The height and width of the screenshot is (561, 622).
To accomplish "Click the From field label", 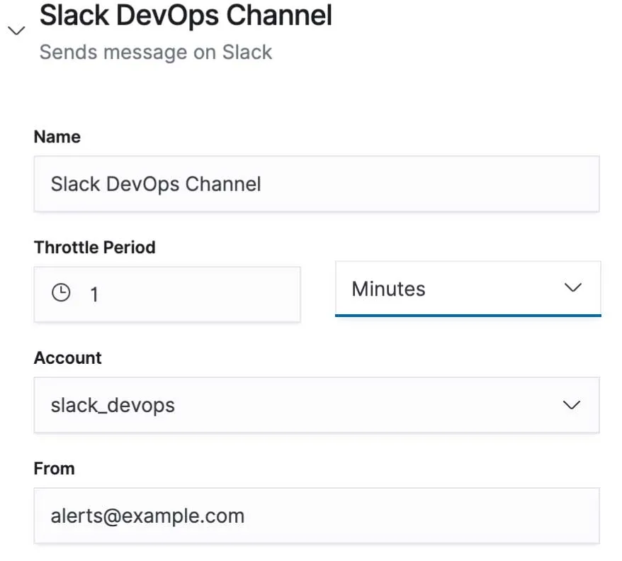I will [54, 469].
